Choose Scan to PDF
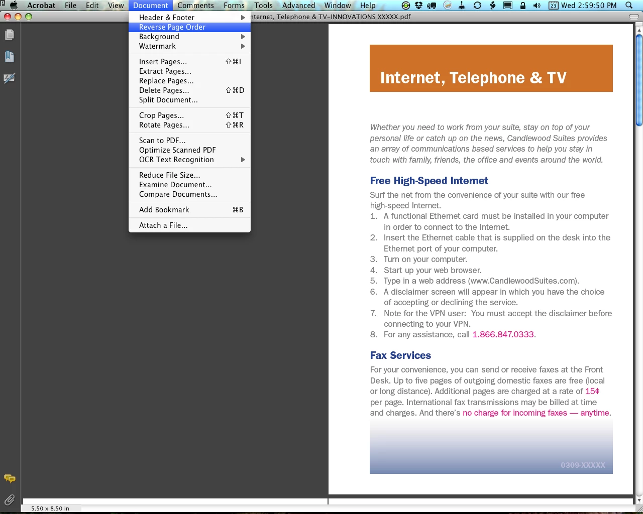 click(x=189, y=141)
